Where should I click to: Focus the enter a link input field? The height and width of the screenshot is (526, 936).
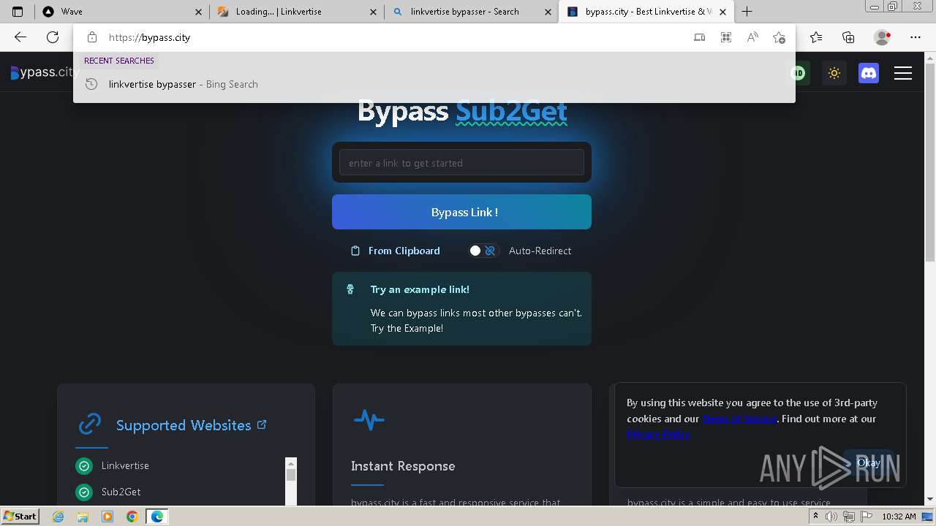tap(461, 163)
